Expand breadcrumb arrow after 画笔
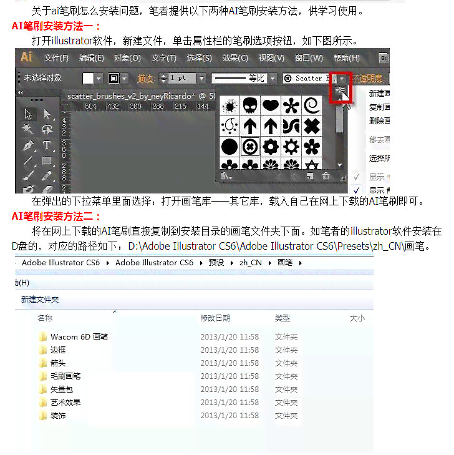Image resolution: width=454 pixels, height=455 pixels. 301,263
